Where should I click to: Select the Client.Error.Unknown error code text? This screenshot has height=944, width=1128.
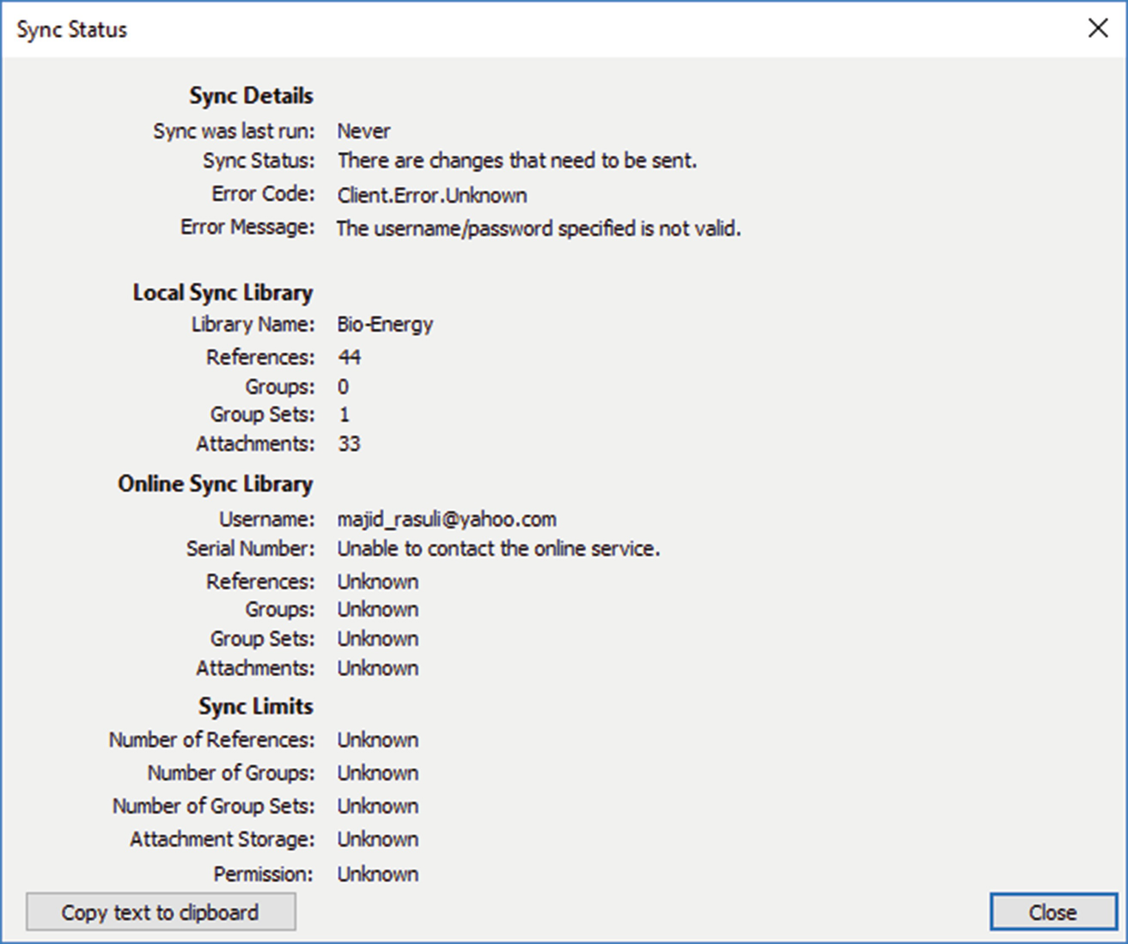(432, 195)
